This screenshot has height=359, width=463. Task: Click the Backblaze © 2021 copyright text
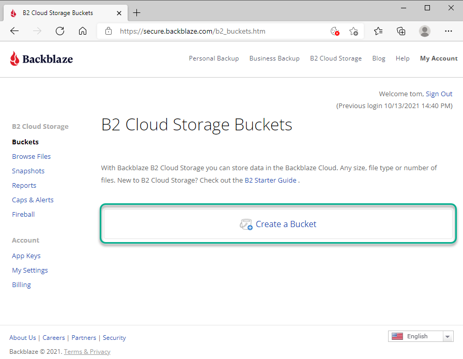[x=36, y=352]
